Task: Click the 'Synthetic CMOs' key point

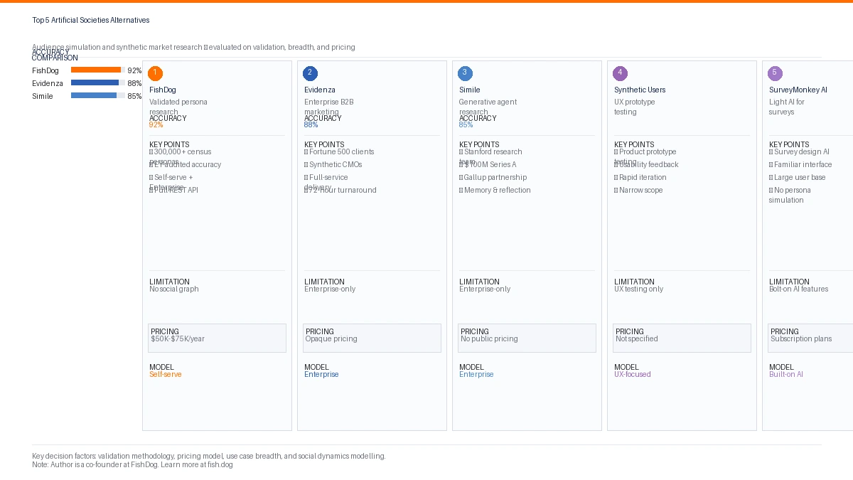Action: pyautogui.click(x=333, y=165)
